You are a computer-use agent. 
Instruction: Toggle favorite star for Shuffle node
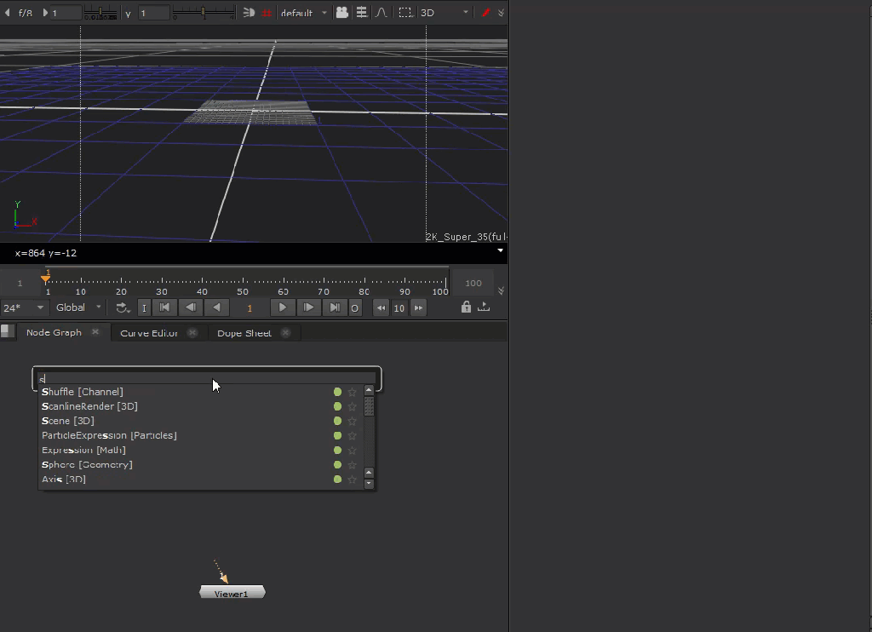click(x=352, y=392)
